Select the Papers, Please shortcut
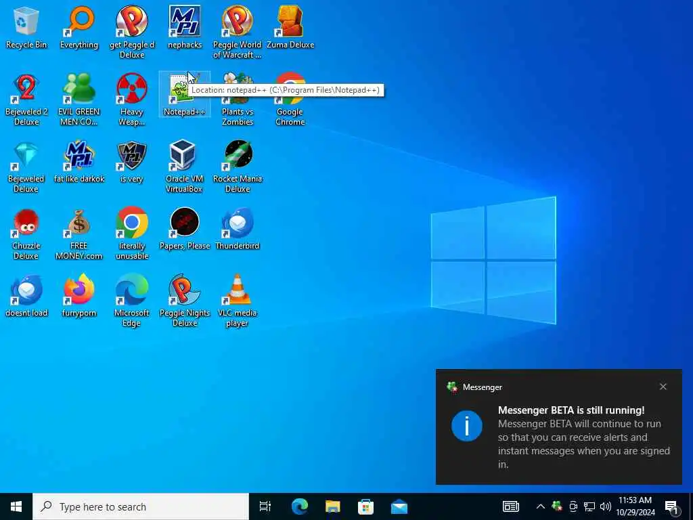Viewport: 693px width, 520px height. 185,229
